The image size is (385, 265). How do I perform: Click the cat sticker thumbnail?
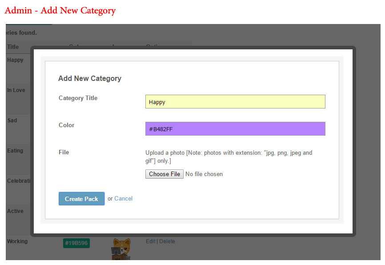pyautogui.click(x=121, y=249)
